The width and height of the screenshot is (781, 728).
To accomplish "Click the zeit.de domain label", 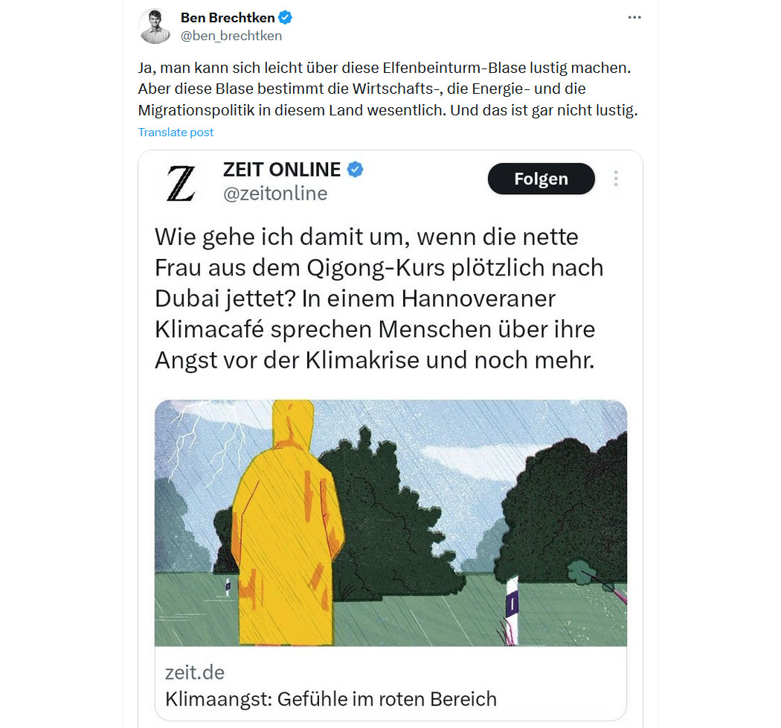I will [195, 673].
